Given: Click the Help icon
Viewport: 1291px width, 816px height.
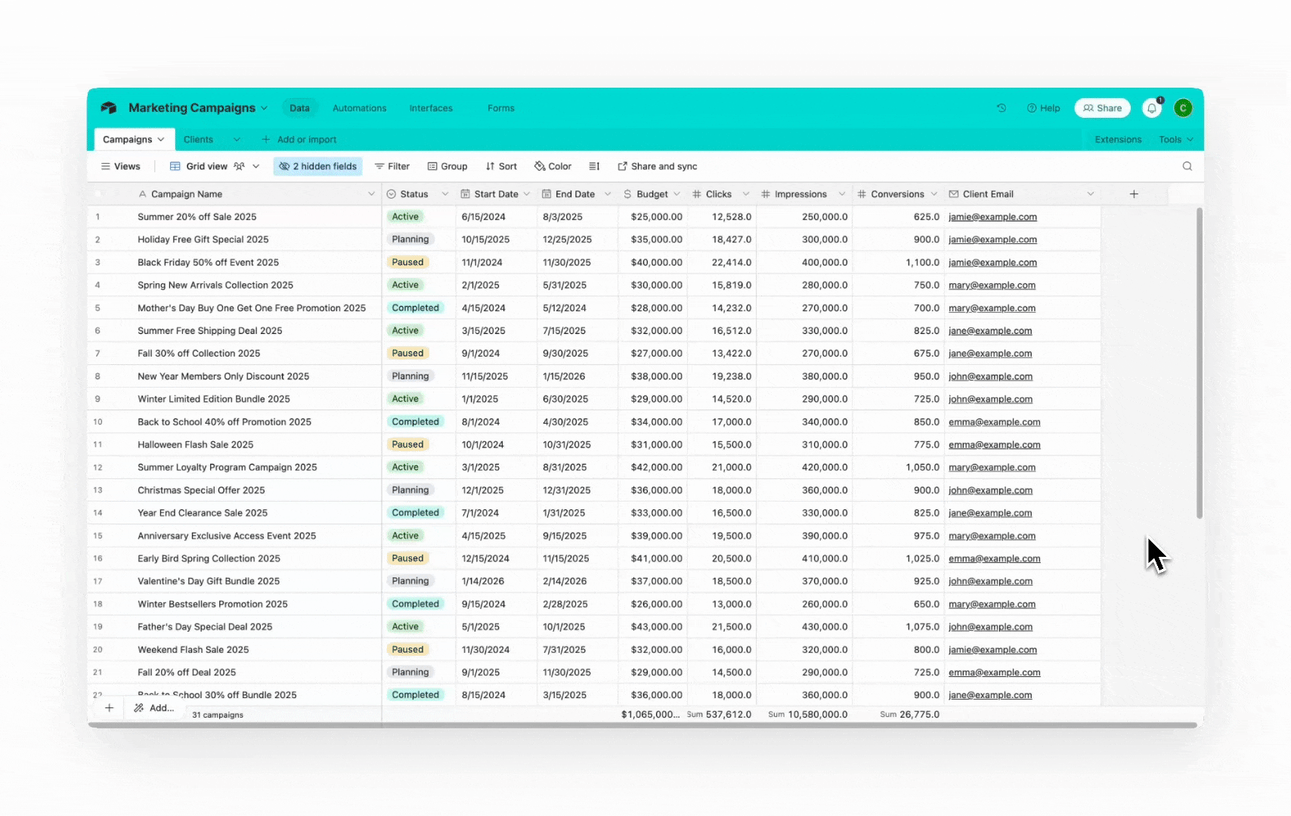Looking at the screenshot, I should tap(1043, 108).
